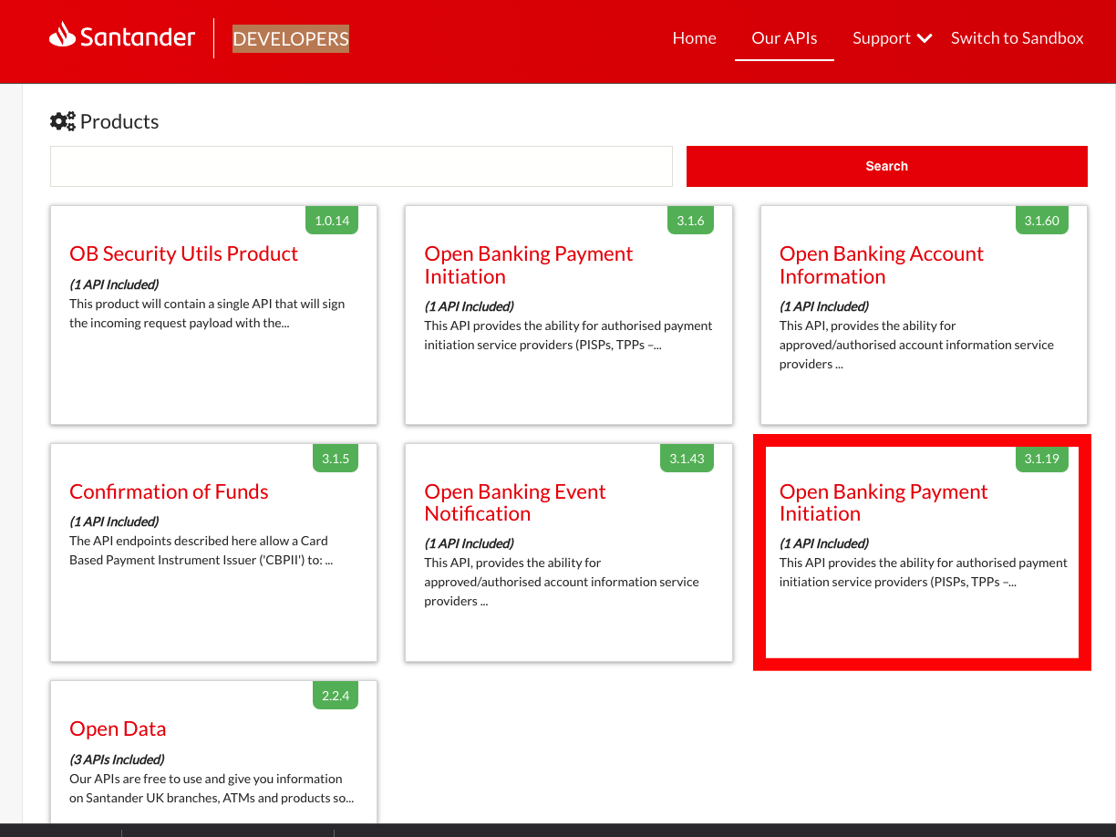This screenshot has height=837, width=1116.
Task: Click the 3.1.6 version badge
Action: [690, 221]
